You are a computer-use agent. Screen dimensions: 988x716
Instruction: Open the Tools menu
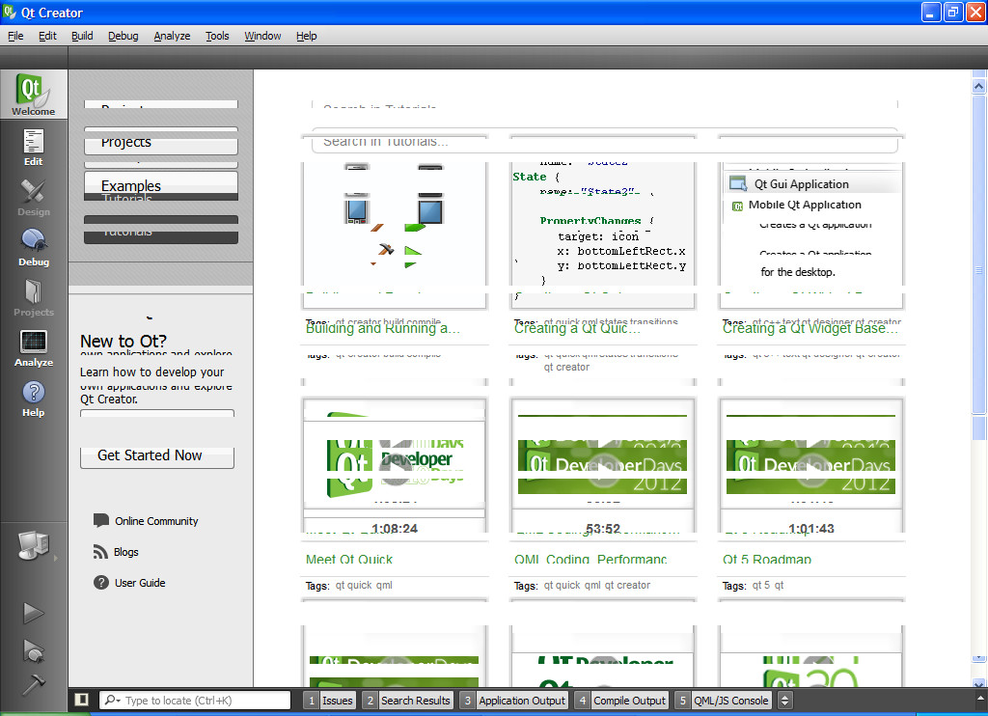pyautogui.click(x=217, y=36)
